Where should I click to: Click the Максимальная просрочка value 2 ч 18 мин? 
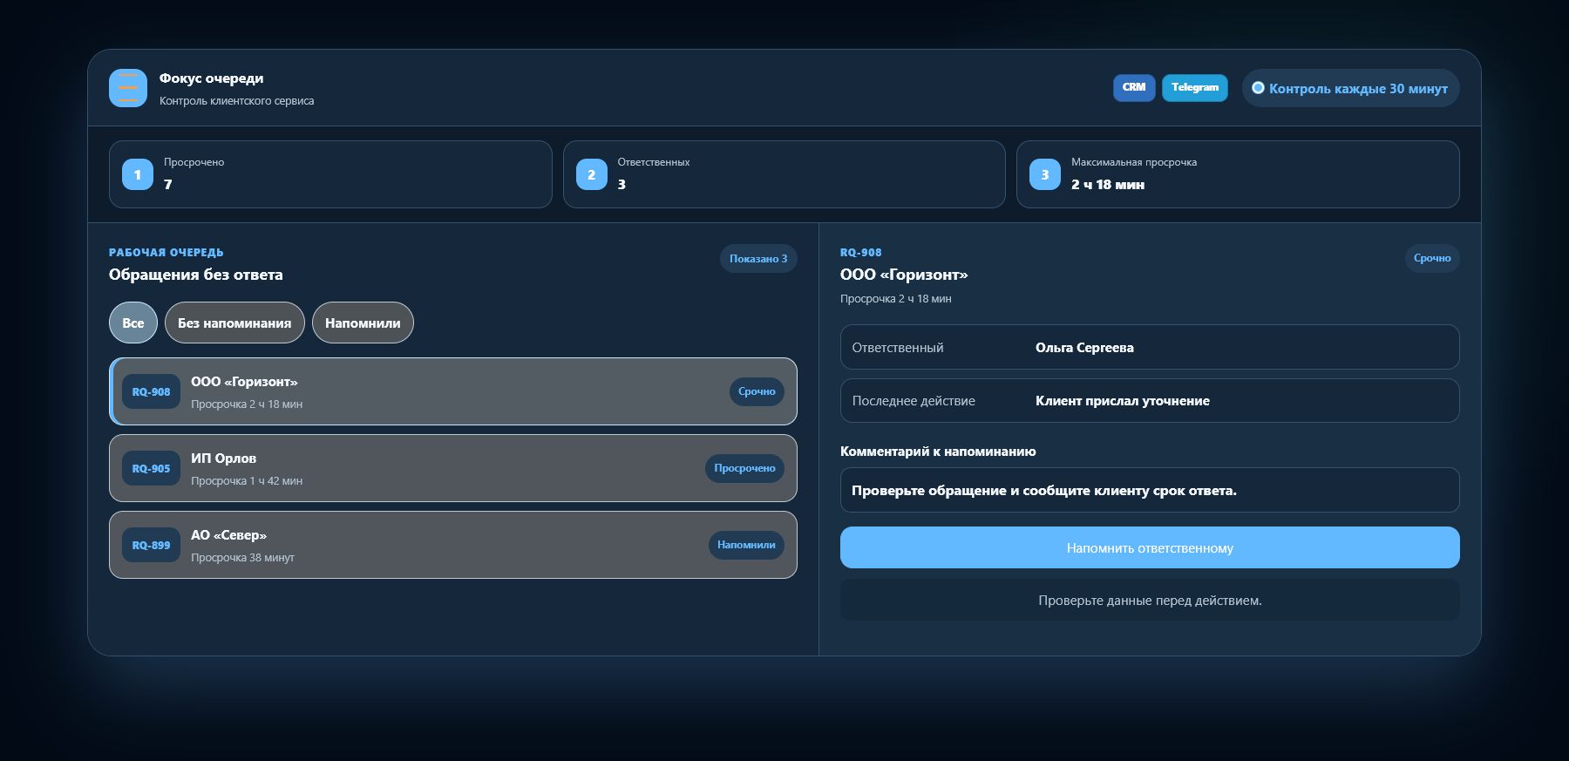(x=1108, y=185)
